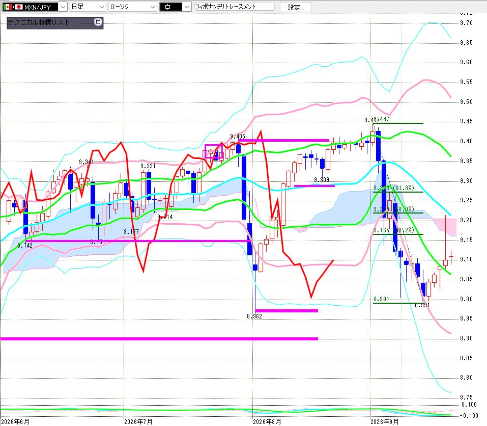This screenshot has height=426, width=487.
Task: Click the フィボナッチリトレースメント field
Action: point(234,7)
